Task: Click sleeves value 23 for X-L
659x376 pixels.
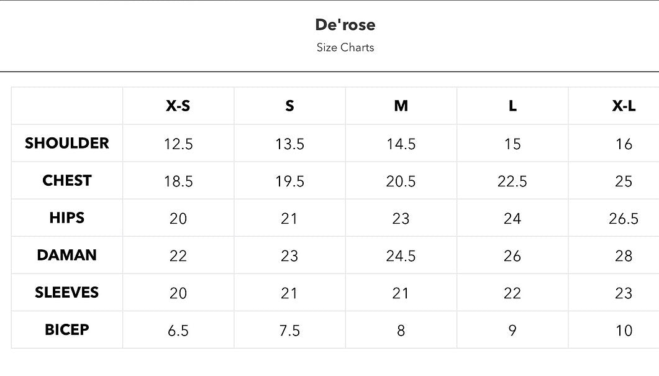Action: tap(624, 293)
